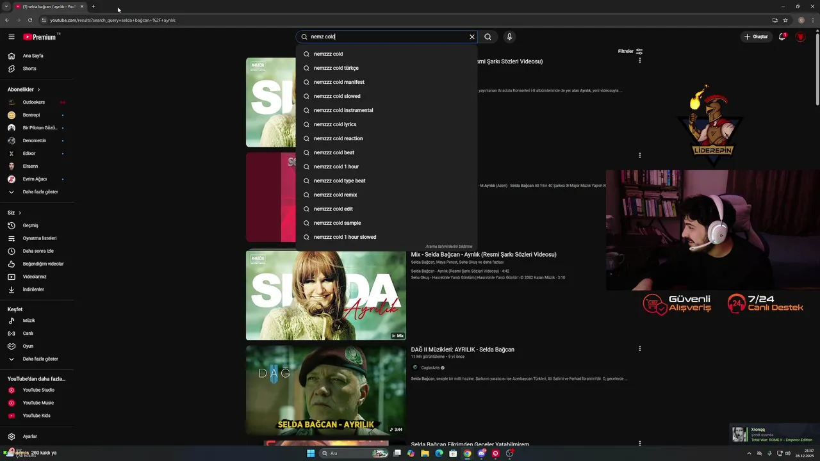Open Oyun gaming under Keşfet
This screenshot has height=461, width=820.
[37, 346]
